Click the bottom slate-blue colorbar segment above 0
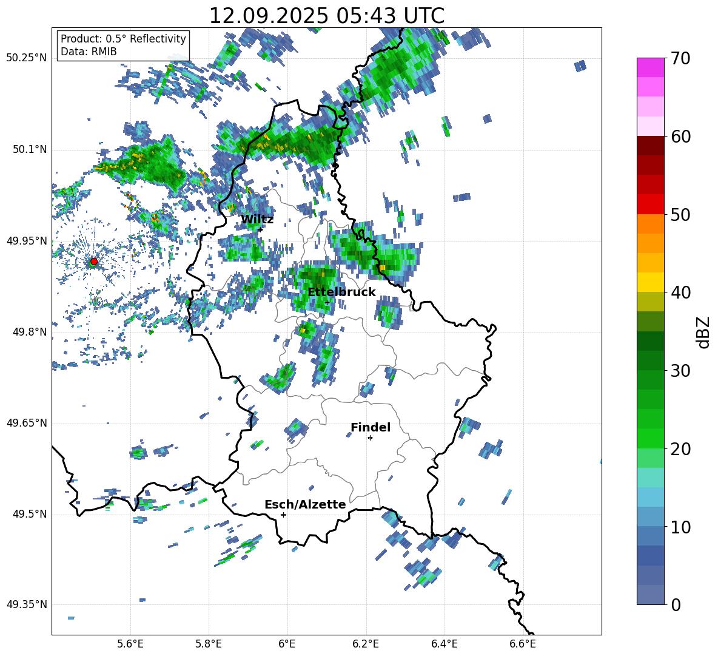This screenshot has width=718, height=656. coord(650,595)
